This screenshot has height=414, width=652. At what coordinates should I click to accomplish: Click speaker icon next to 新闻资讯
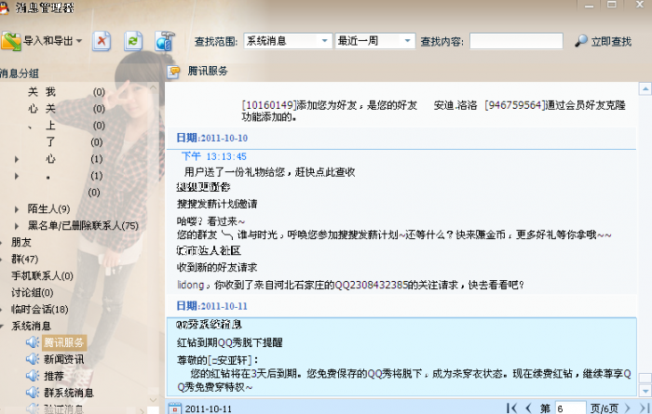click(x=33, y=359)
